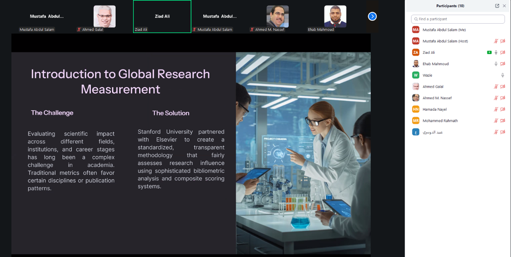This screenshot has width=511, height=257.
Task: Pop out the Participants panel
Action: pyautogui.click(x=497, y=6)
